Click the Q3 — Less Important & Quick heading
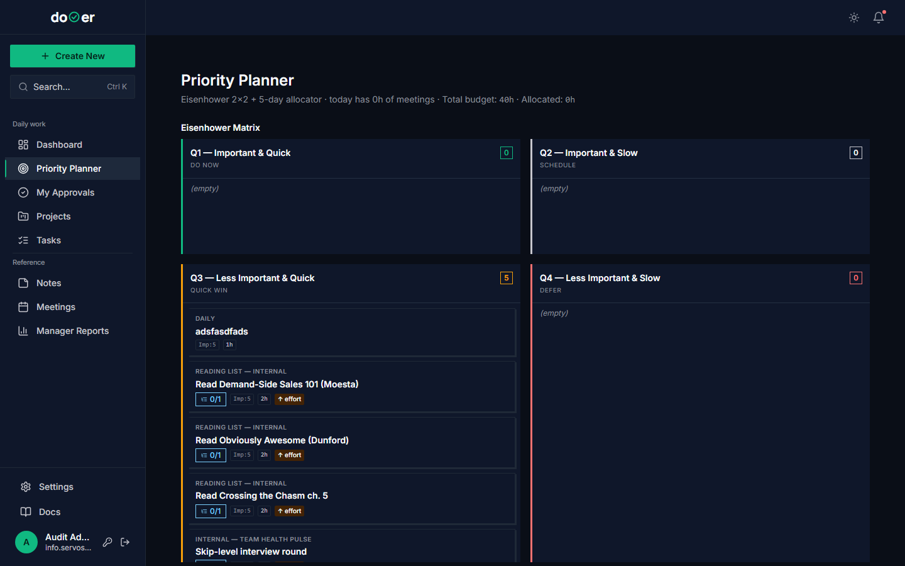The height and width of the screenshot is (566, 905). tap(252, 278)
